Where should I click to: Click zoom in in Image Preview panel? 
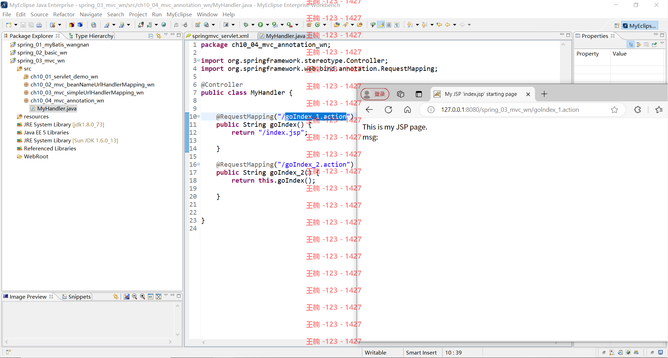point(143,297)
